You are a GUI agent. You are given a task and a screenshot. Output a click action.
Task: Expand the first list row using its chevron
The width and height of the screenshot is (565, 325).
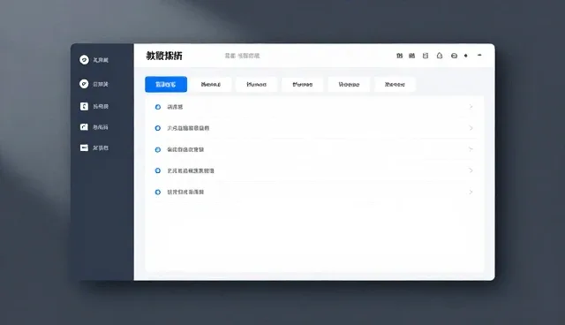(x=471, y=107)
